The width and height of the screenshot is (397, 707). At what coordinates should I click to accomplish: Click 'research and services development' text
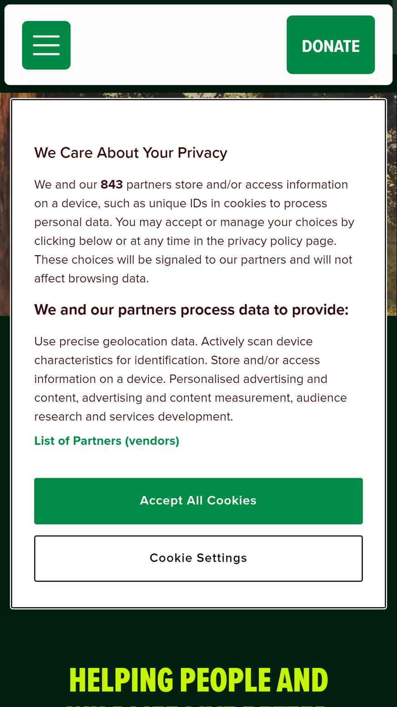pos(134,416)
